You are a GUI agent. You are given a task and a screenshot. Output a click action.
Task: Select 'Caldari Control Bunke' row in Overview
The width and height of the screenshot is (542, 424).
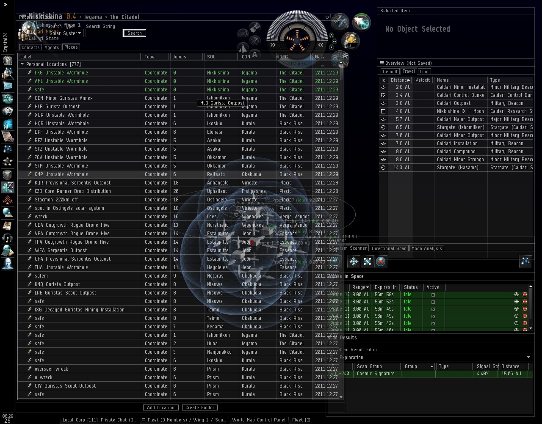(456, 95)
